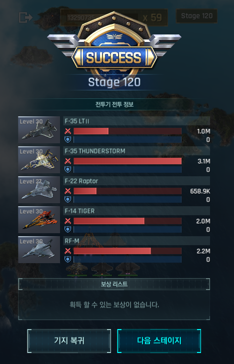Click the 전투기 전투 정보 header

point(114,104)
